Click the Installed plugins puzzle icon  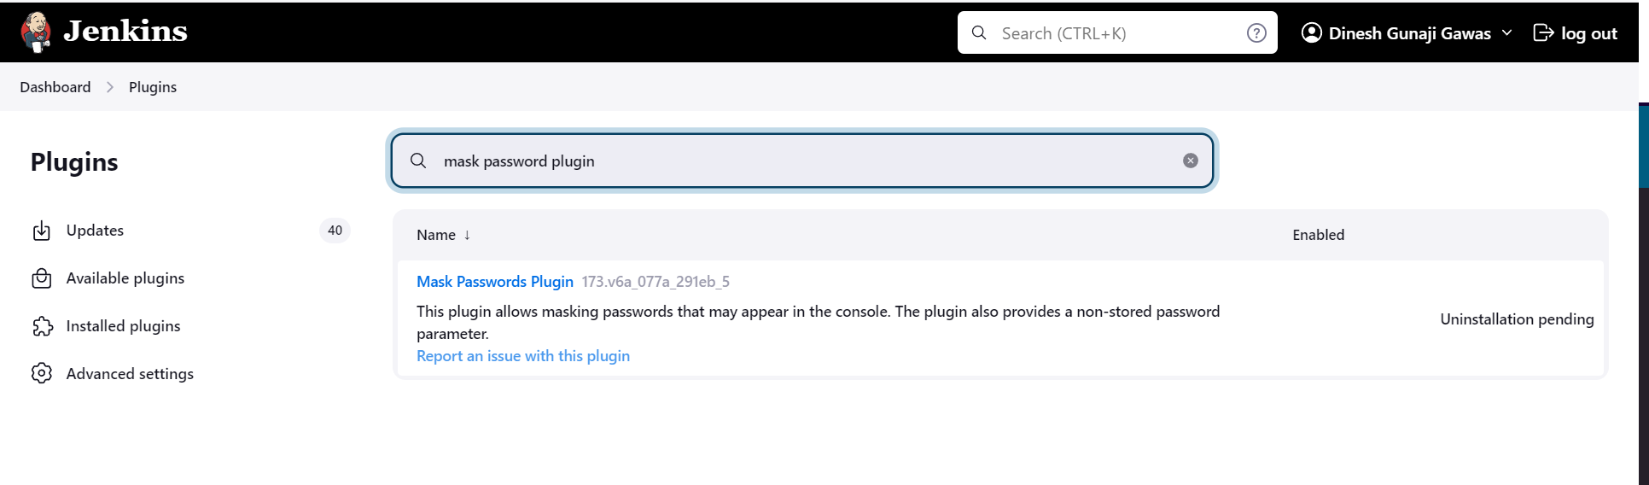click(42, 326)
